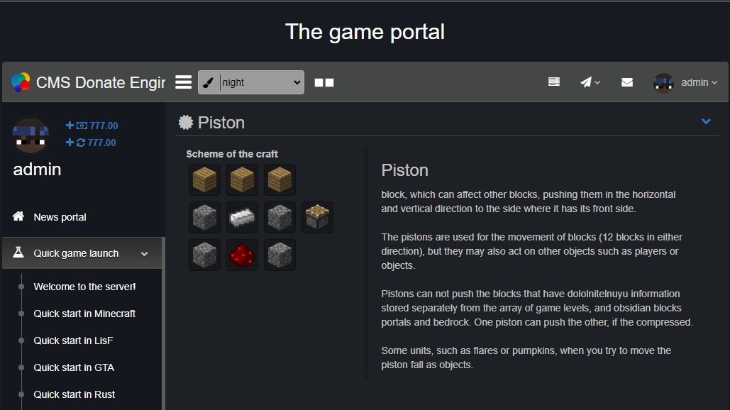Click the CMS Donate Engine logo
Screen dimensions: 730x410
click(x=21, y=82)
